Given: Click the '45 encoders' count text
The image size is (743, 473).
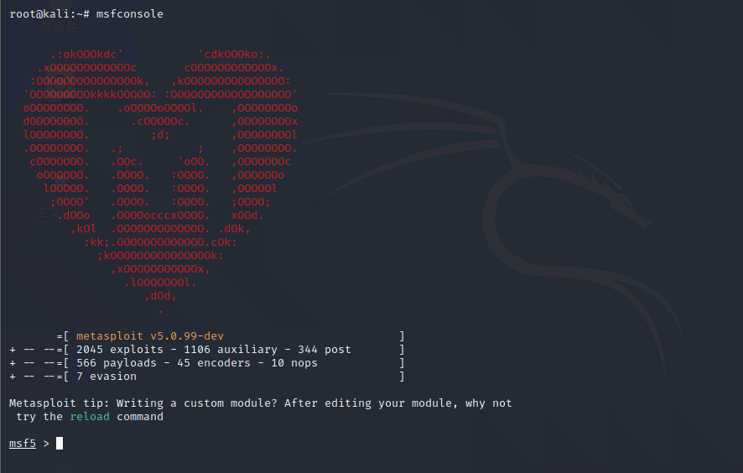Looking at the screenshot, I should [213, 363].
